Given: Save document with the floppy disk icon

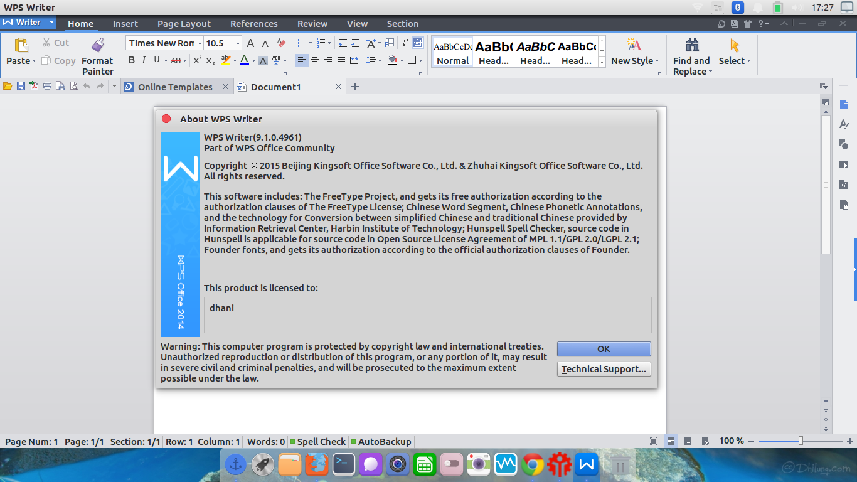Looking at the screenshot, I should click(21, 87).
